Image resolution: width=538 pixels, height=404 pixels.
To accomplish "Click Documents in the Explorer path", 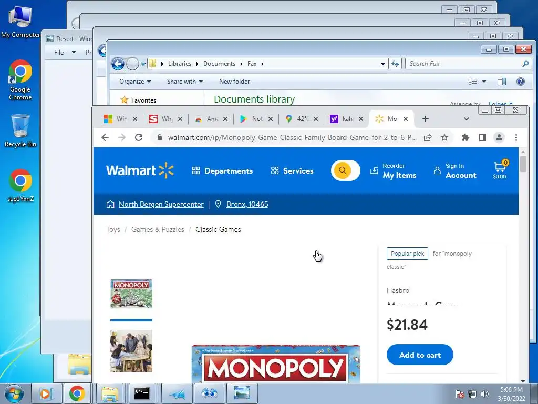I will [219, 64].
